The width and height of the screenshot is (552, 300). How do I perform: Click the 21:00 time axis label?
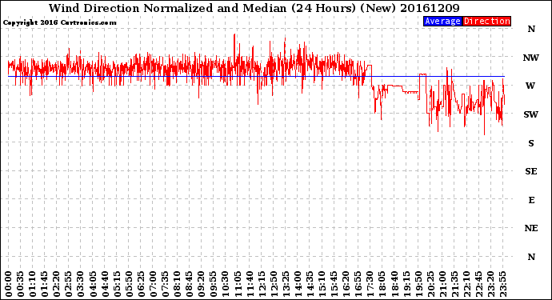[442, 284]
